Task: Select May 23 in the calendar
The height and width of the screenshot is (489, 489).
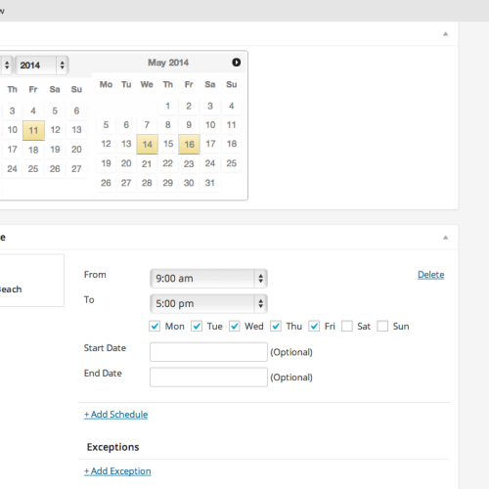Action: pos(189,163)
